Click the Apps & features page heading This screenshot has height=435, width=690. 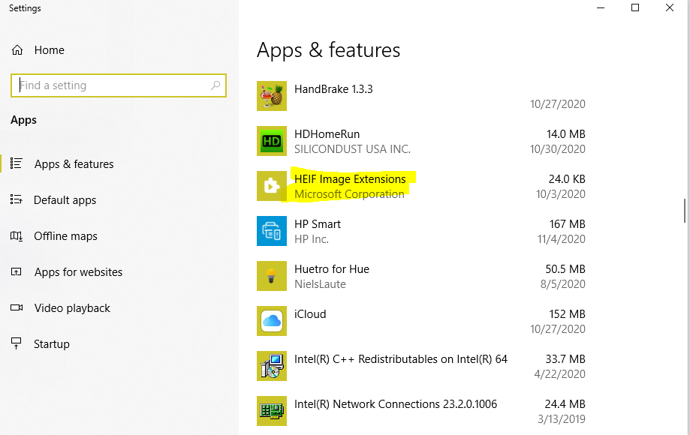click(x=329, y=50)
